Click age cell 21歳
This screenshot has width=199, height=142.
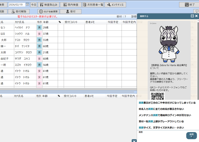point(50,52)
